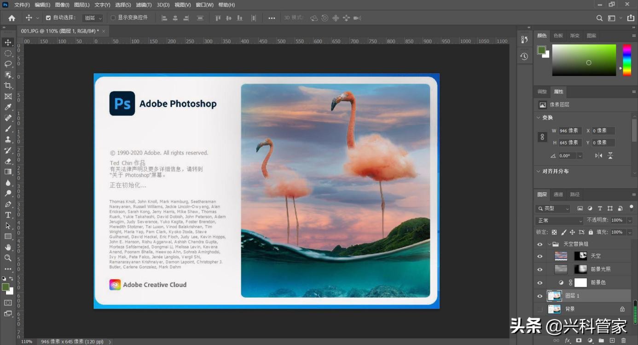
Task: Select the Hand tool
Action: 8,247
